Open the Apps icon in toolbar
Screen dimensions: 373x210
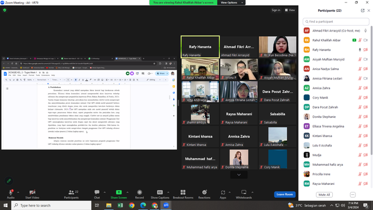tap(223, 192)
